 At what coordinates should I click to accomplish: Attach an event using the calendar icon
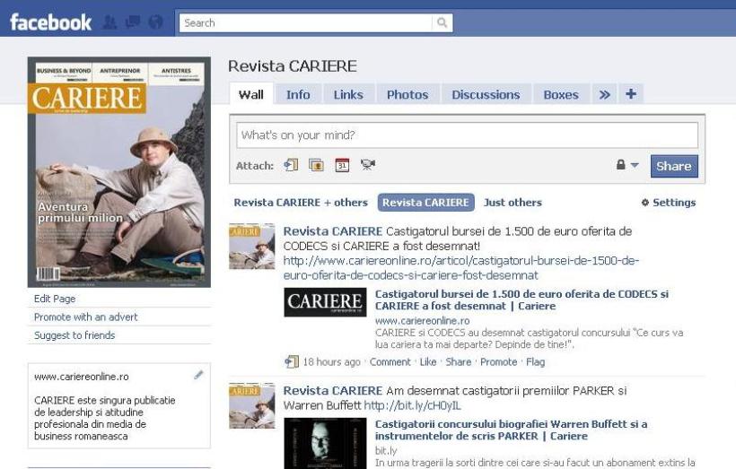pyautogui.click(x=341, y=165)
